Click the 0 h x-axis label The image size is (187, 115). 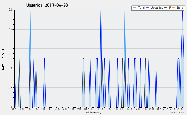[x=14, y=109]
